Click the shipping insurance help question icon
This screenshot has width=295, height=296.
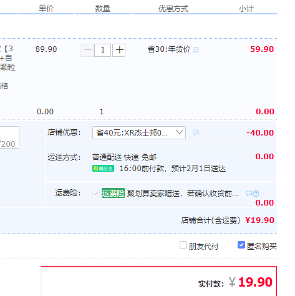(x=256, y=194)
